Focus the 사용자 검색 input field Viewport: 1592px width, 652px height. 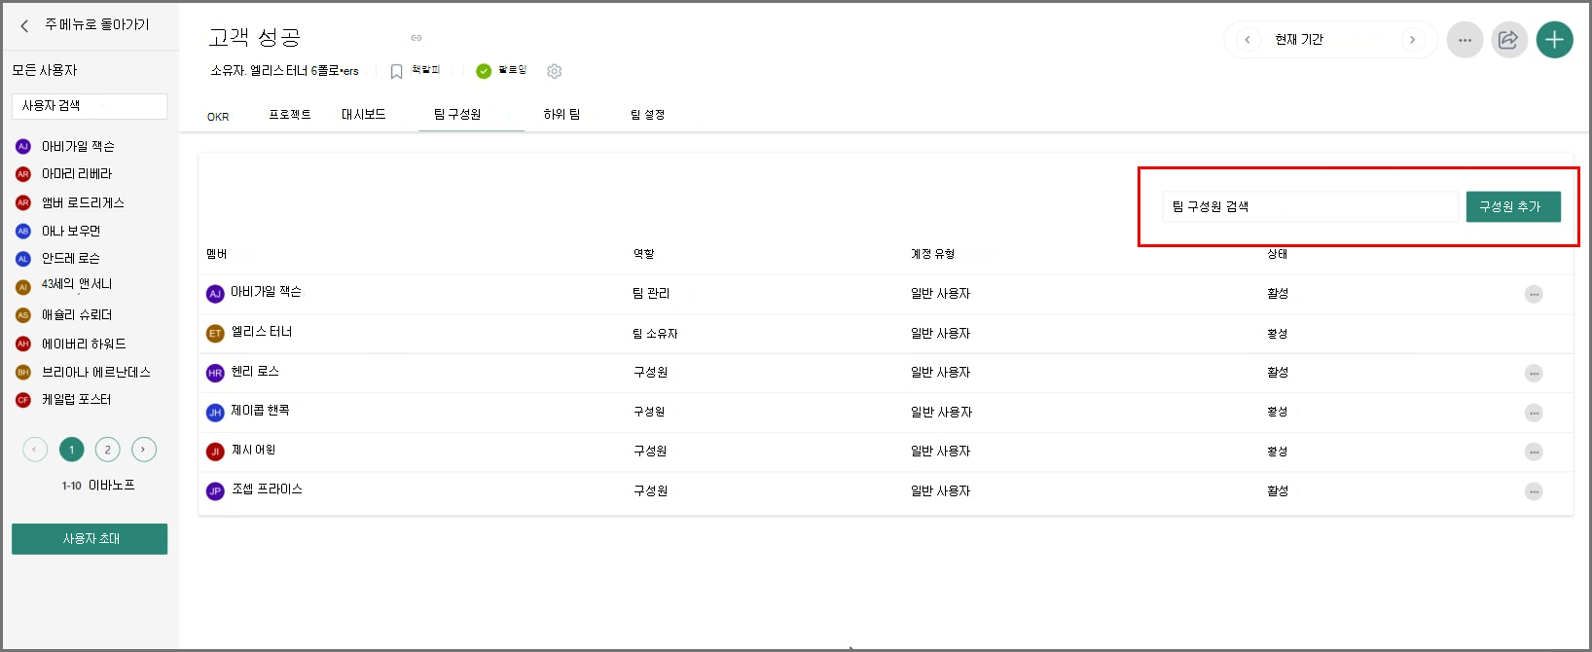click(90, 106)
